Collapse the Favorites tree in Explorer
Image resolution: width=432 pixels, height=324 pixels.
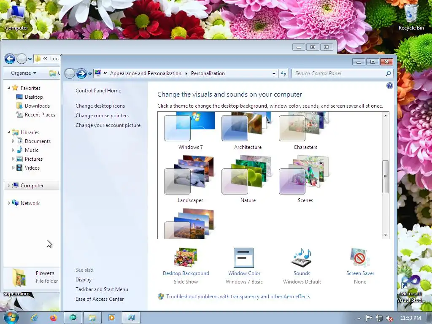[x=9, y=88]
